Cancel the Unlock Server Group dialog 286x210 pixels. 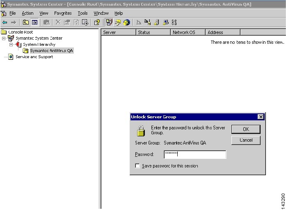pos(246,140)
